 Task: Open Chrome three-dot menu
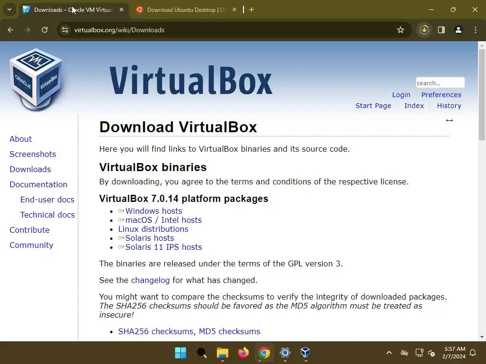[476, 30]
